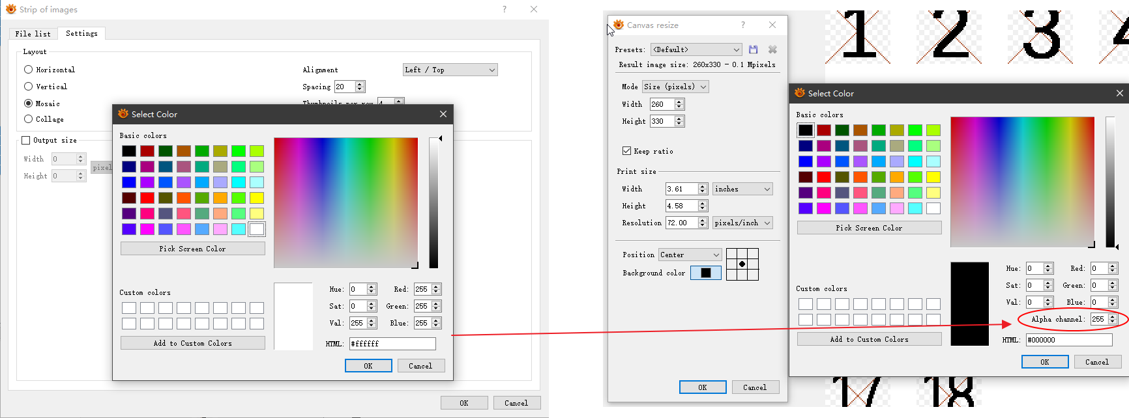Click thumbnail image numbered 2

pyautogui.click(x=950, y=36)
